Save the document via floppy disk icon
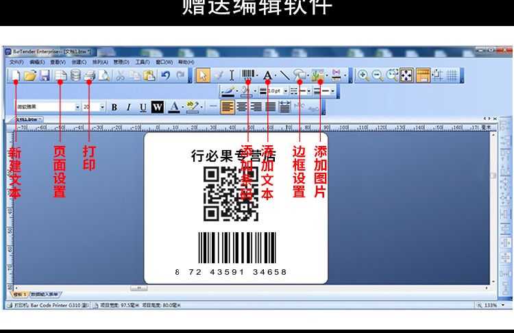 pyautogui.click(x=45, y=75)
